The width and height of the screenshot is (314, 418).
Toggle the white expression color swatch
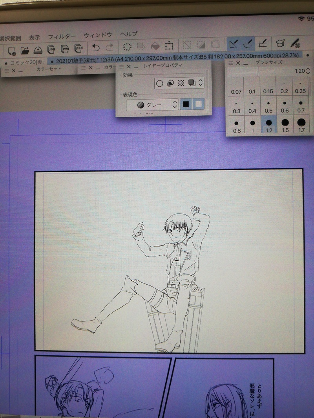point(198,104)
